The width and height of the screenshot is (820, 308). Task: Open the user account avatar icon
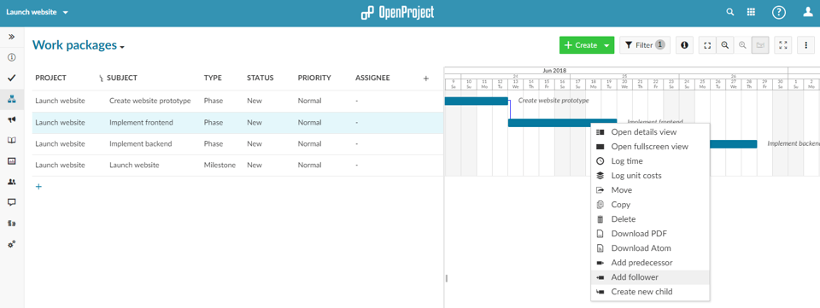(x=808, y=13)
